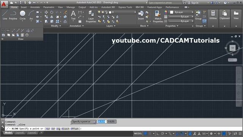243x137 pixels.
Task: Toggle layer 0 freeze sun icon
Action: pos(103,12)
